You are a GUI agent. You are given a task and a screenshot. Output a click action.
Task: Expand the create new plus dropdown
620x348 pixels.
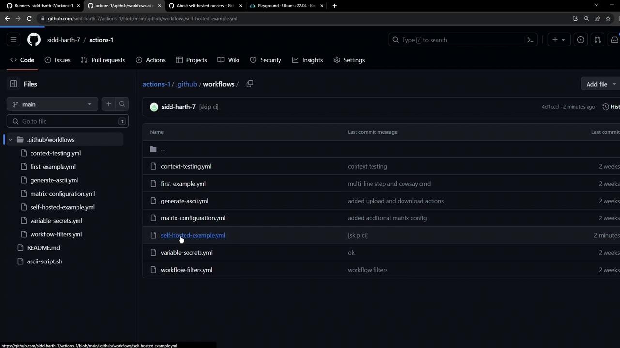pos(558,40)
